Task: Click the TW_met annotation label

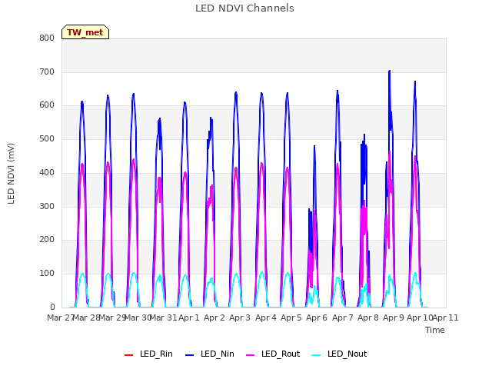Action: pos(85,32)
